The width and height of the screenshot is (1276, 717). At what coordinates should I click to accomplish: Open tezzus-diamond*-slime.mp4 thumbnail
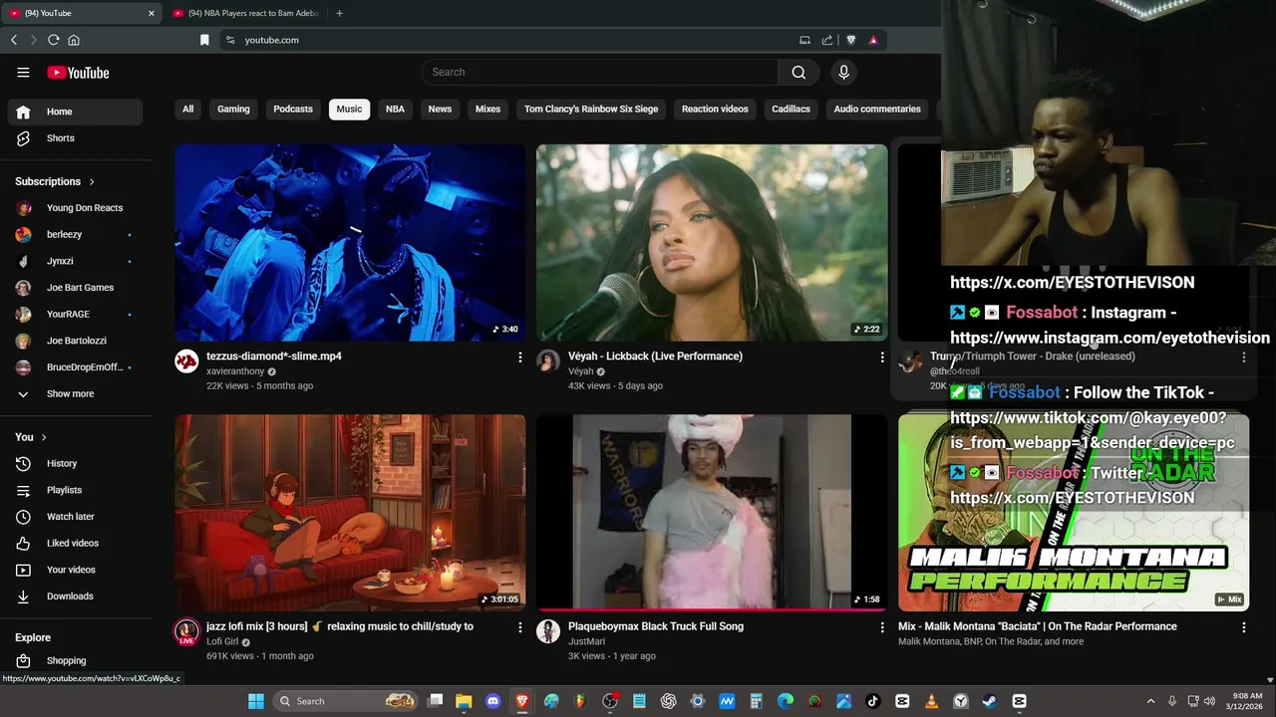[350, 243]
